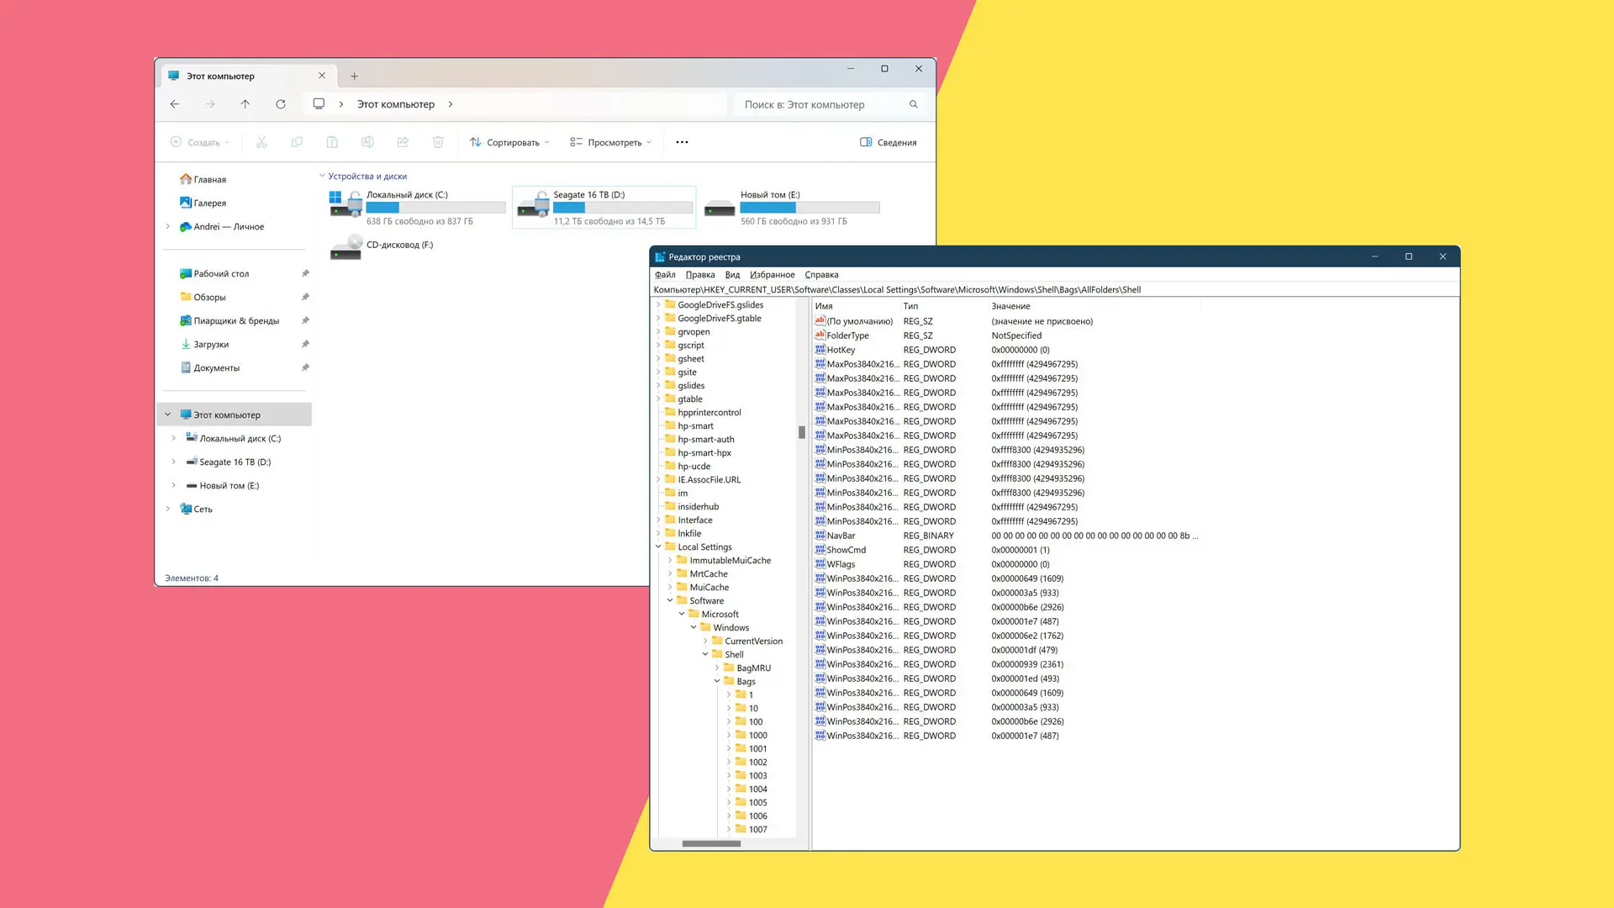Screen dimensions: 1614x908
Task: Click the registry path address bar
Action: coord(1054,289)
